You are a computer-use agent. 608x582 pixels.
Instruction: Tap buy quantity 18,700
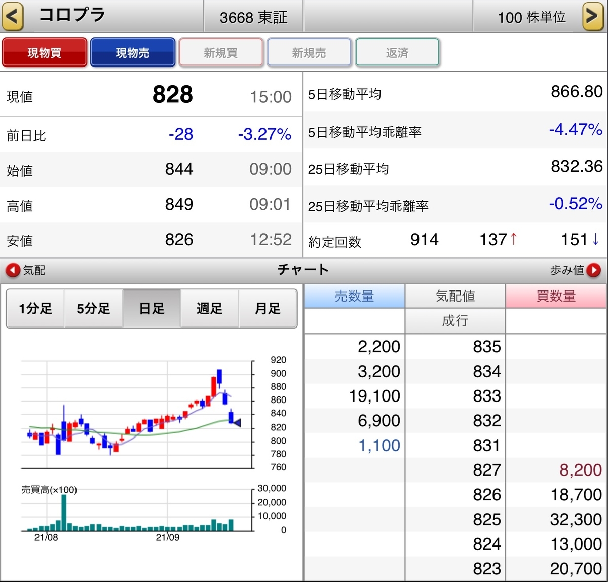[x=576, y=495]
